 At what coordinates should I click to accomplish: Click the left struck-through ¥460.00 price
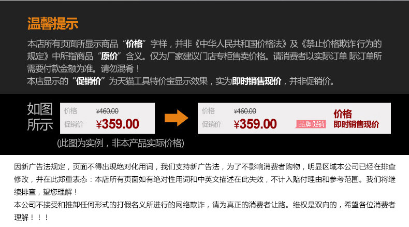107,111
